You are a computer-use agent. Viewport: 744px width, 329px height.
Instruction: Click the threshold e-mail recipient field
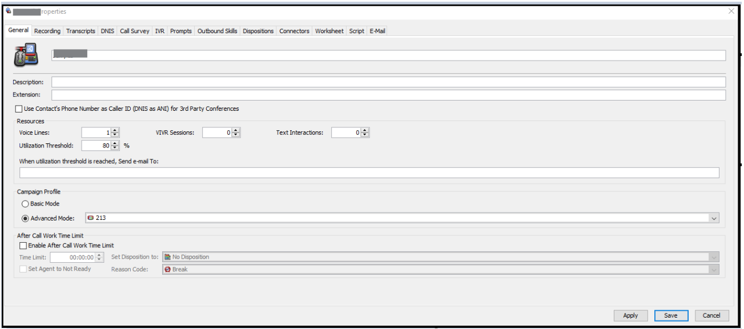click(369, 173)
